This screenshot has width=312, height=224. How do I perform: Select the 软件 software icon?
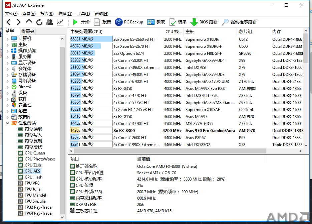coord(14,99)
